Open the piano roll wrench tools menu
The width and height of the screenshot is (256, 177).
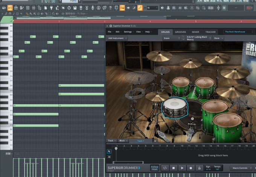point(6,14)
